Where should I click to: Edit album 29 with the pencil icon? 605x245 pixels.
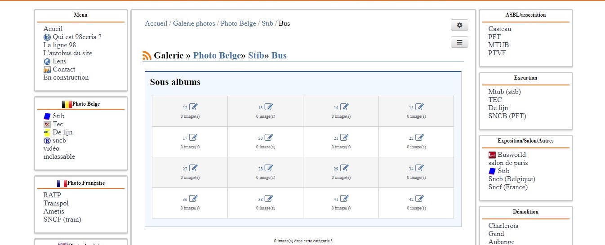tap(344, 168)
